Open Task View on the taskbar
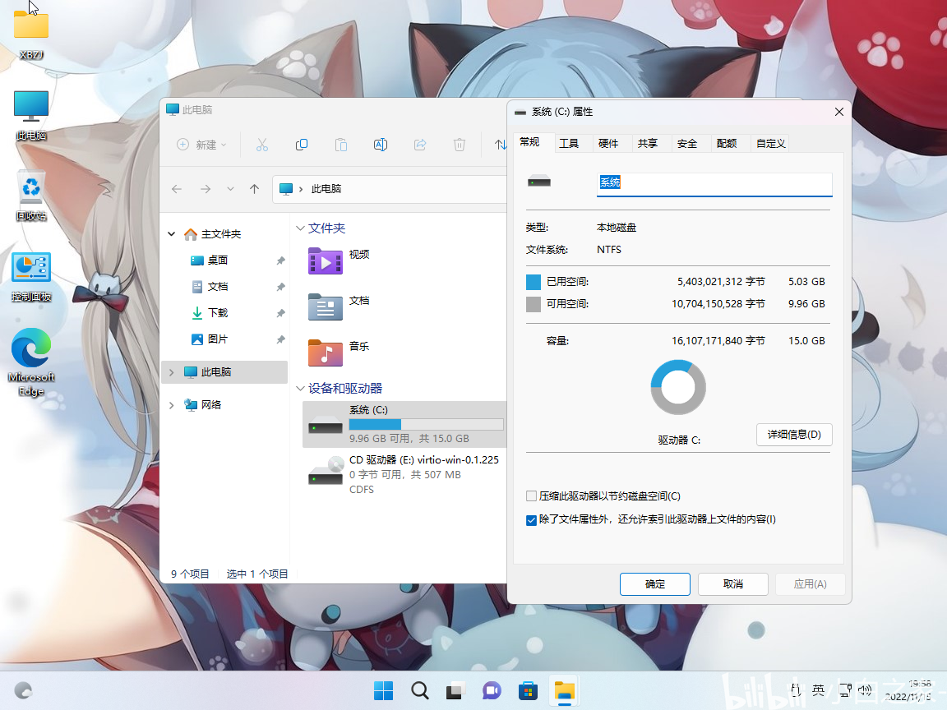 pos(456,690)
